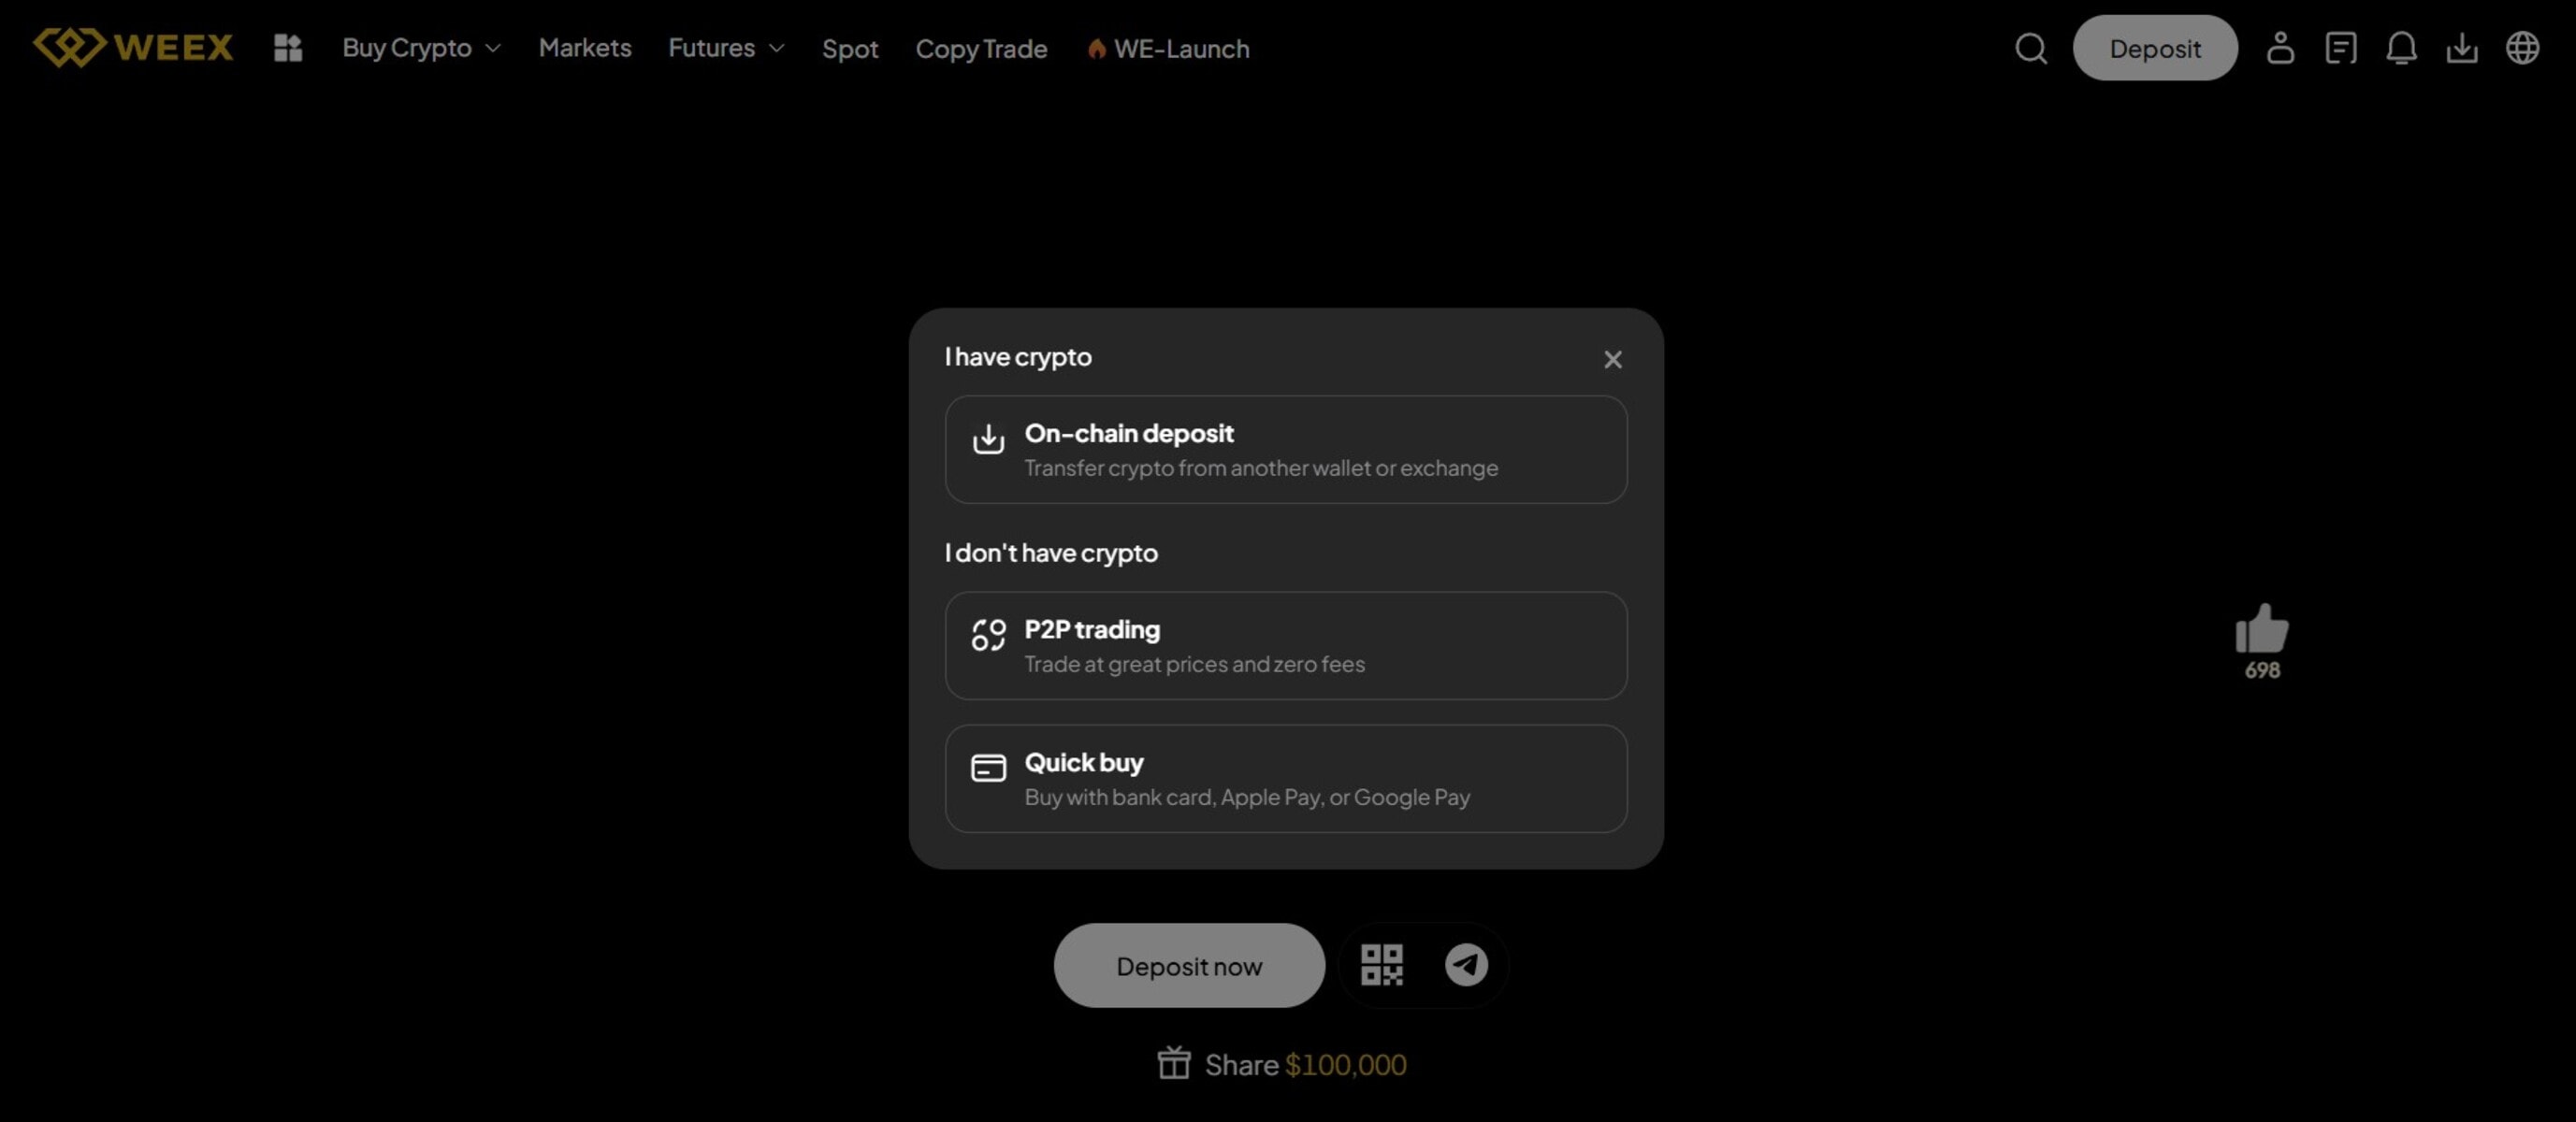Close the deposit options dialog
The height and width of the screenshot is (1122, 2576).
coord(1612,360)
